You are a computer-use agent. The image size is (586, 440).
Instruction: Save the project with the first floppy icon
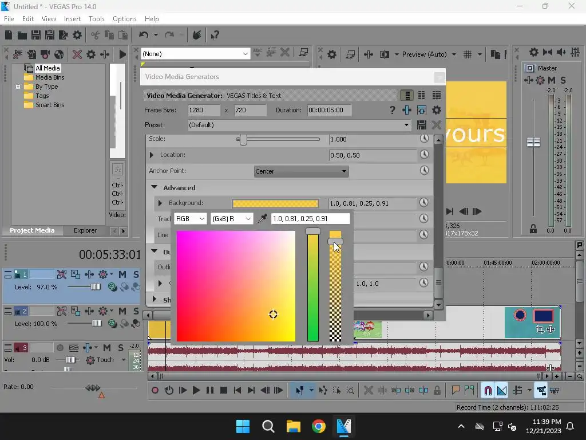tap(36, 35)
